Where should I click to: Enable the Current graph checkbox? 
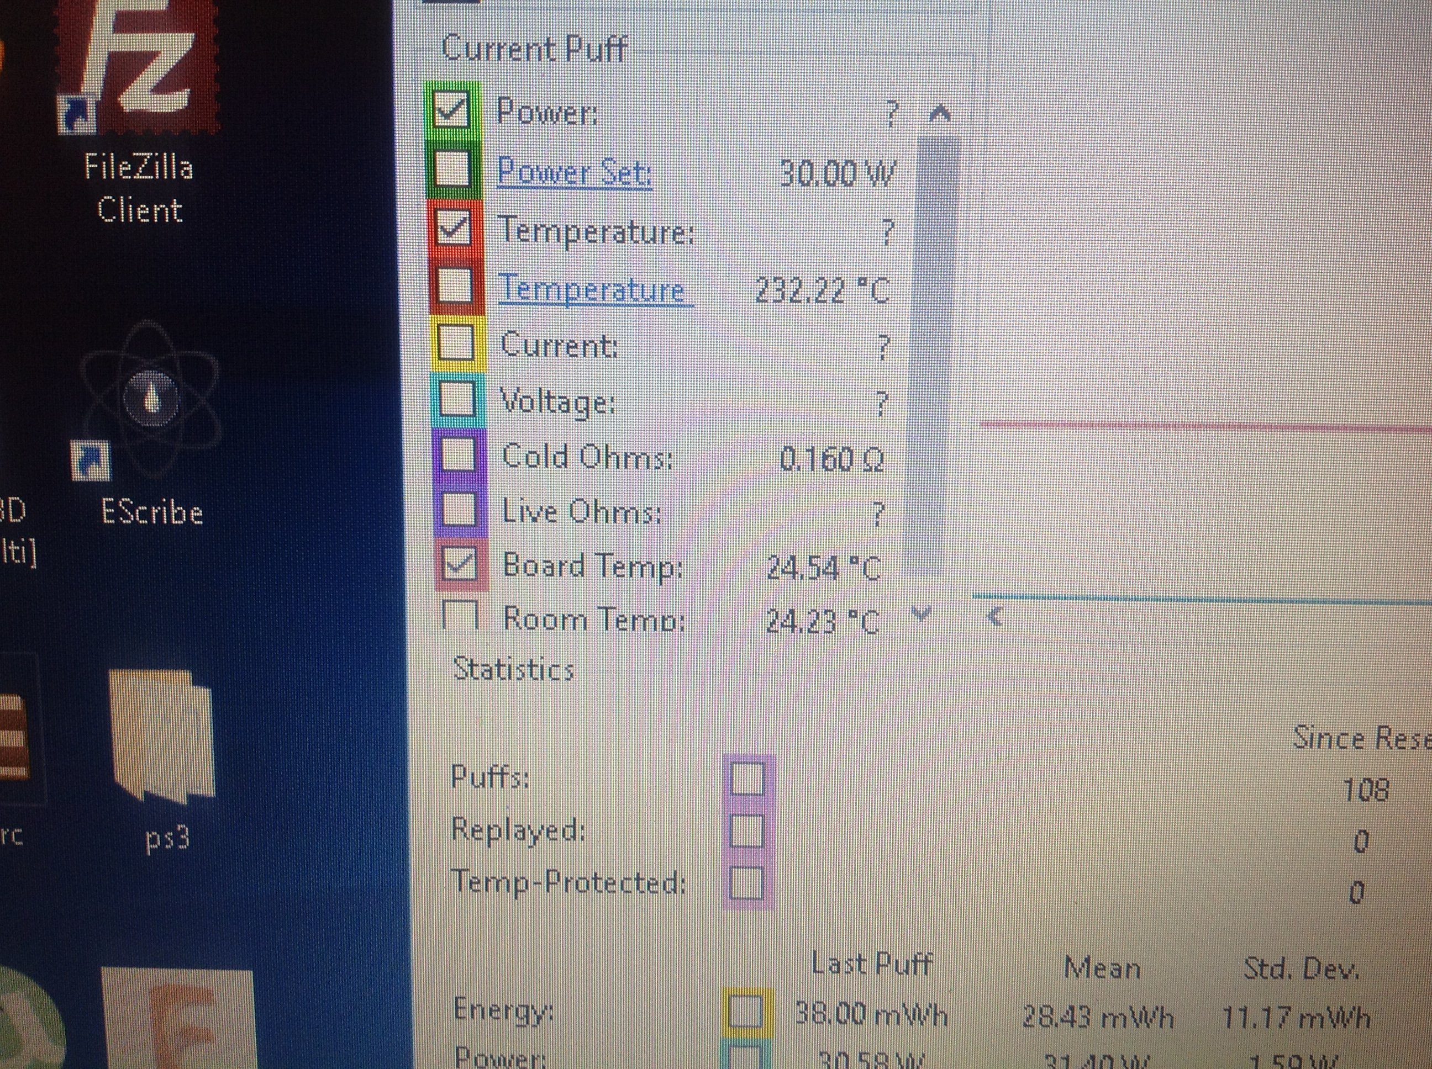click(x=456, y=342)
